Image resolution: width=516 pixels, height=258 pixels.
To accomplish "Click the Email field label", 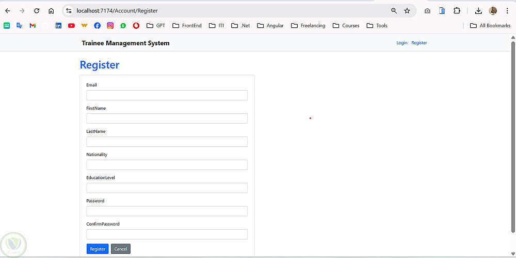I will click(x=91, y=85).
